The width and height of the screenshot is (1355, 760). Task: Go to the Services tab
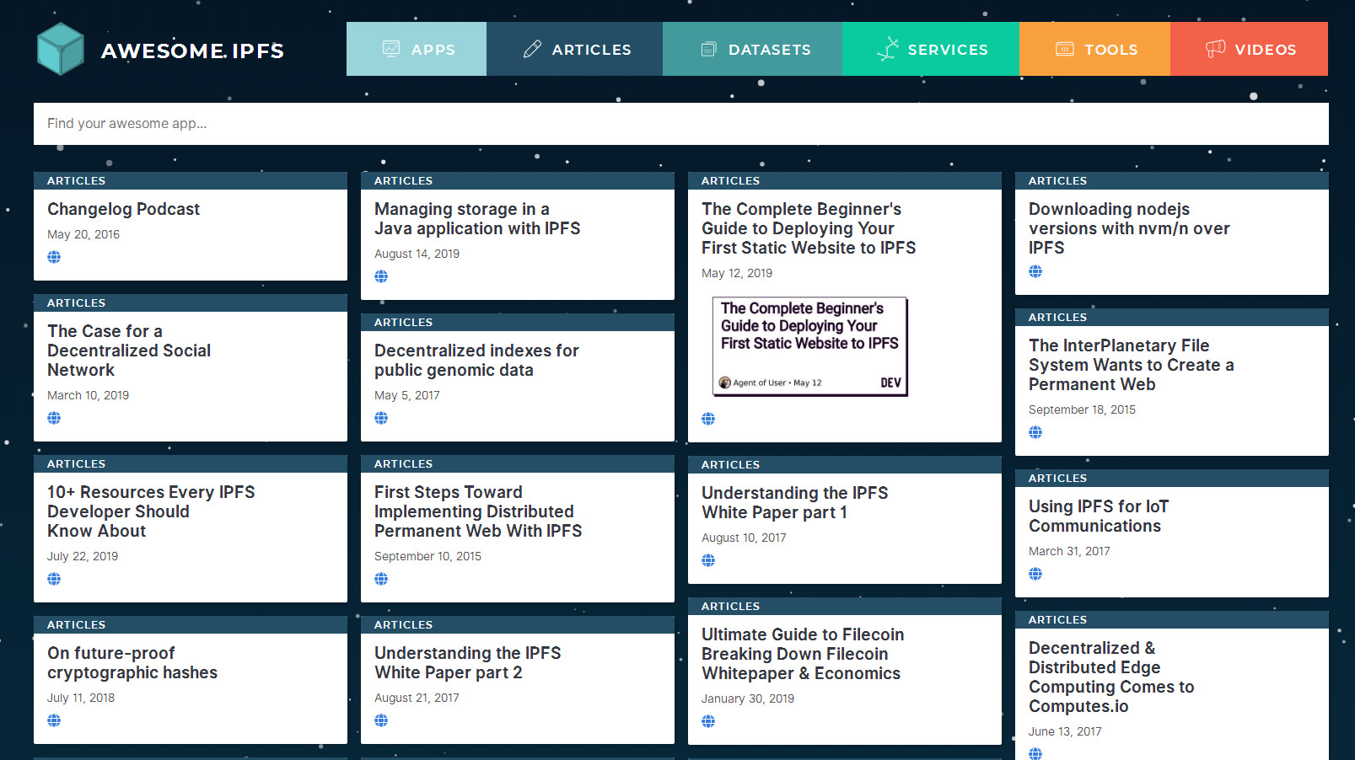[931, 49]
